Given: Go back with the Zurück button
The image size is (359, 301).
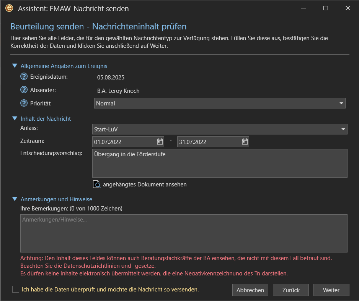Looking at the screenshot, I should coord(291,290).
